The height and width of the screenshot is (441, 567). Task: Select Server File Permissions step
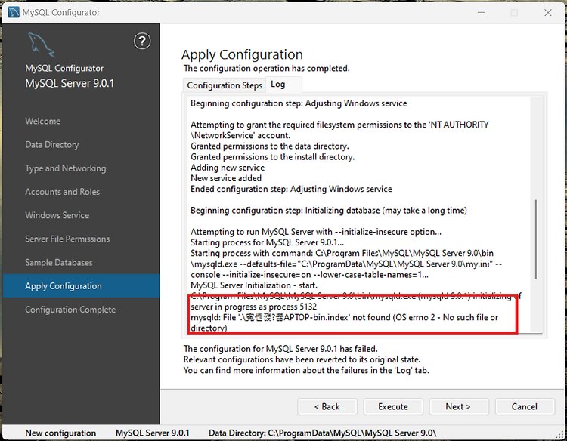point(67,239)
